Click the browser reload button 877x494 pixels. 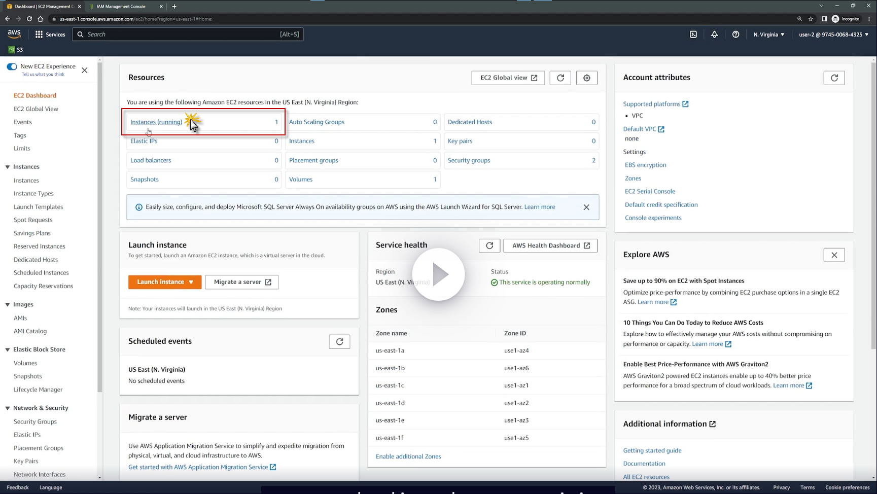pos(29,19)
